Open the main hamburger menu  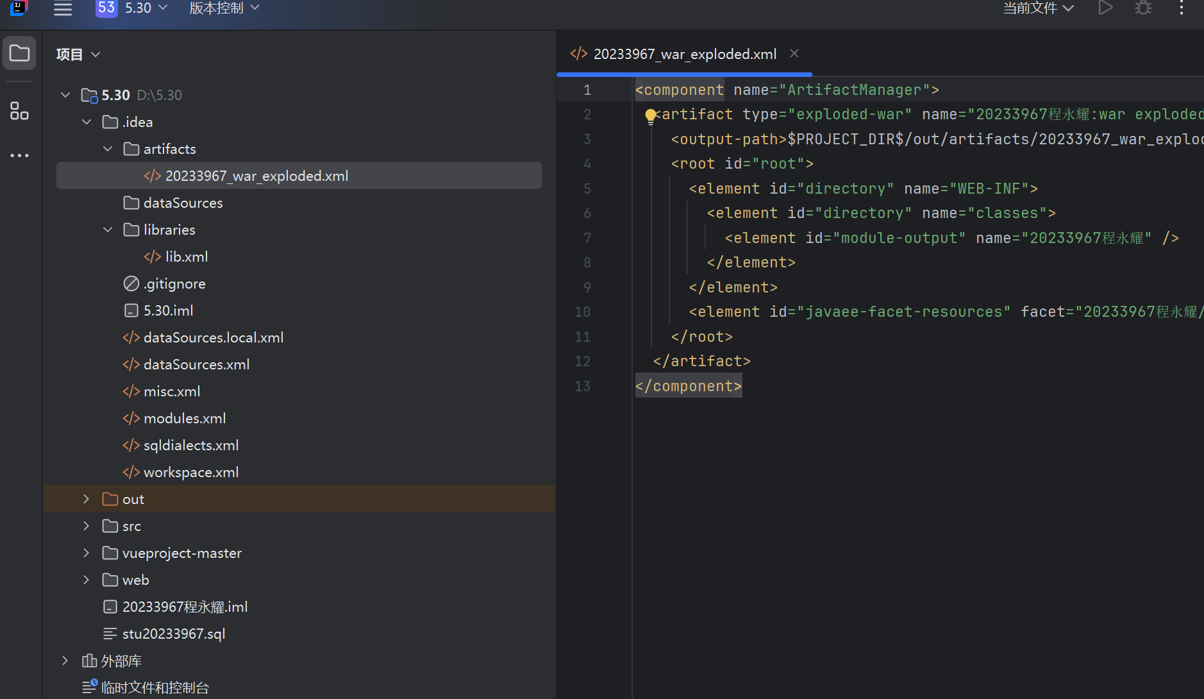point(63,8)
